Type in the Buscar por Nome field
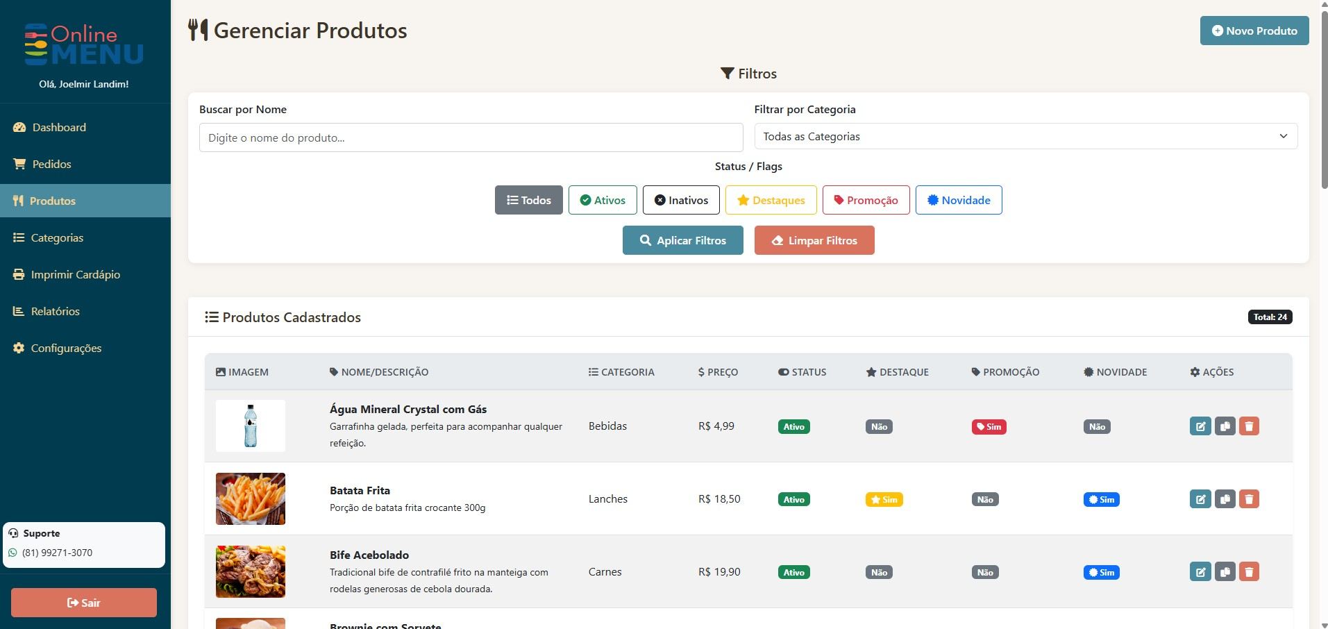 471,137
